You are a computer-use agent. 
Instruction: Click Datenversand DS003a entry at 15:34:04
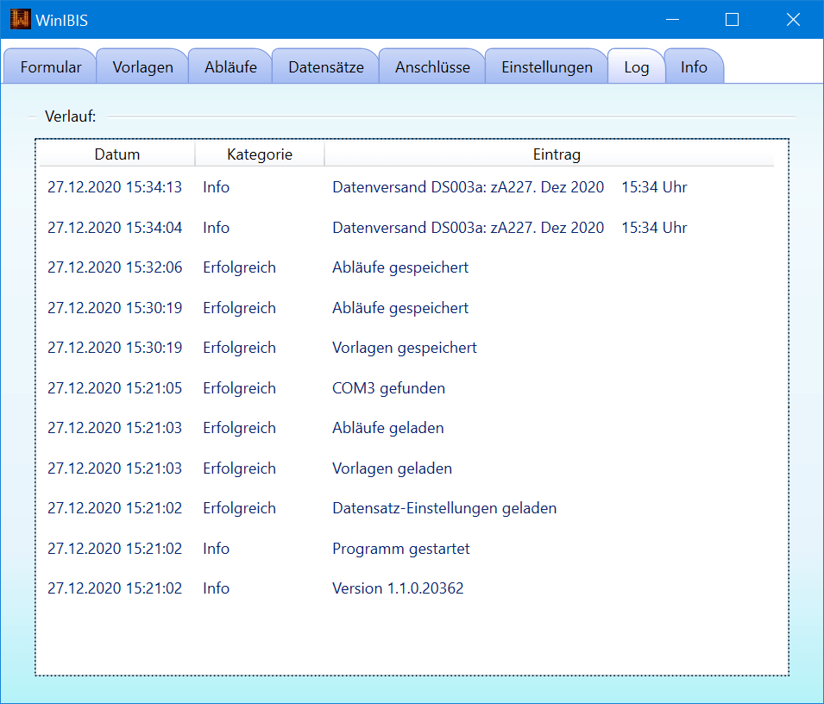click(510, 228)
